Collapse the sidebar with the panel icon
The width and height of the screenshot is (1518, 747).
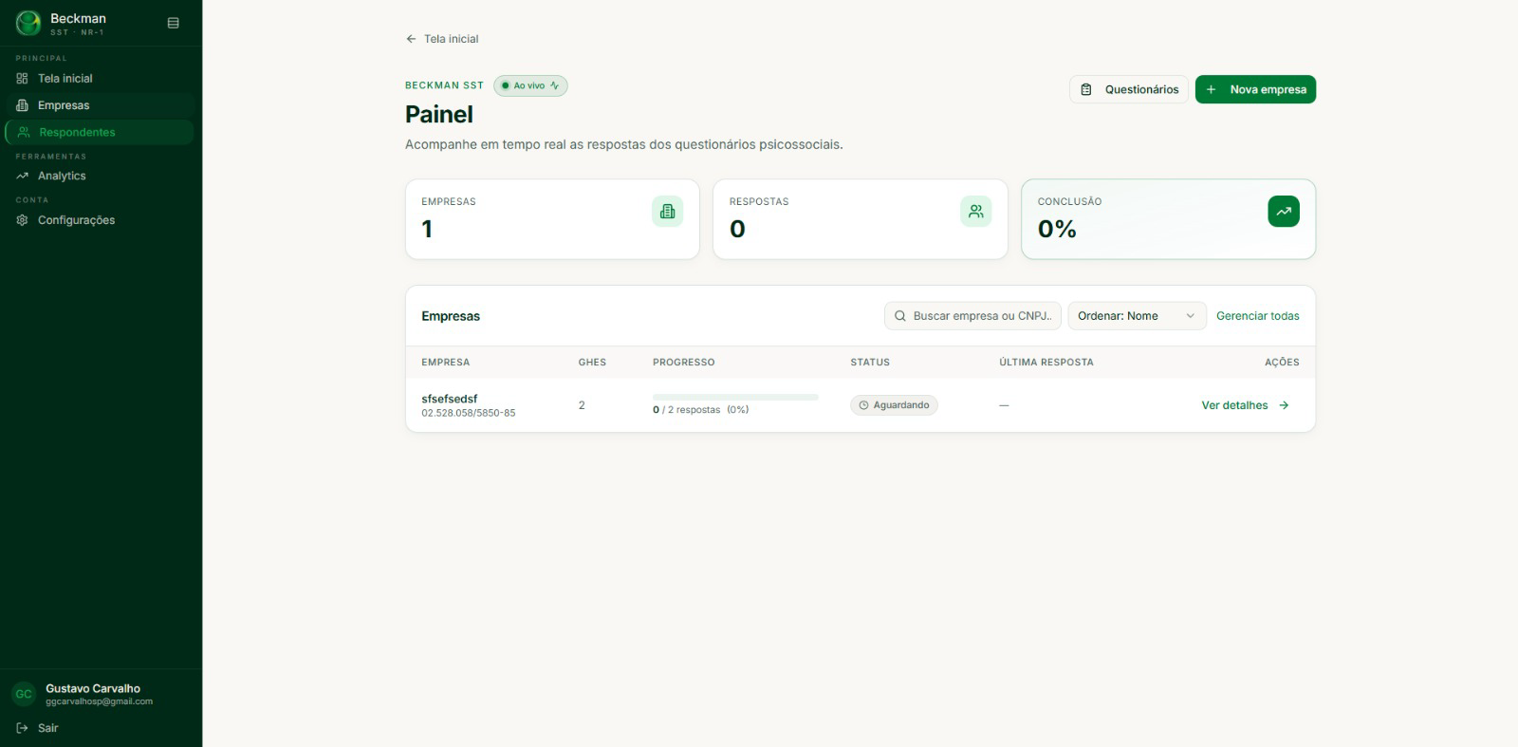[x=173, y=23]
